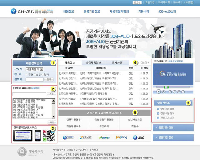The height and width of the screenshot is (160, 200).
Task: Open the 고용노동부 banner logo link
Action: point(86,137)
